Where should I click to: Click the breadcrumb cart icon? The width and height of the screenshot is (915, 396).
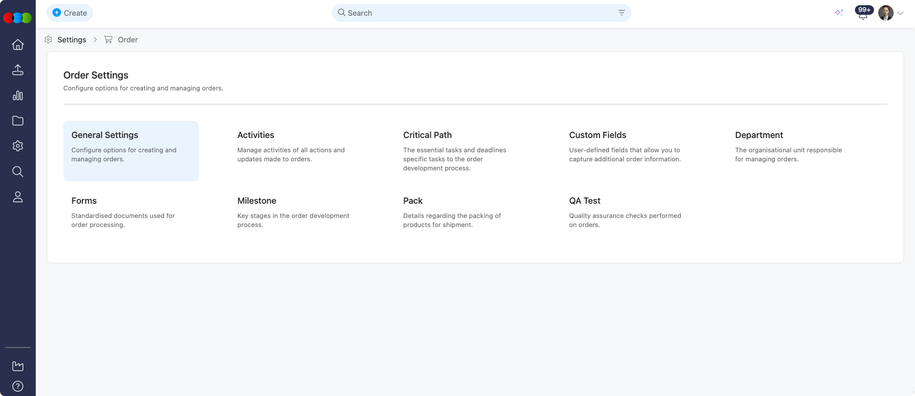108,40
